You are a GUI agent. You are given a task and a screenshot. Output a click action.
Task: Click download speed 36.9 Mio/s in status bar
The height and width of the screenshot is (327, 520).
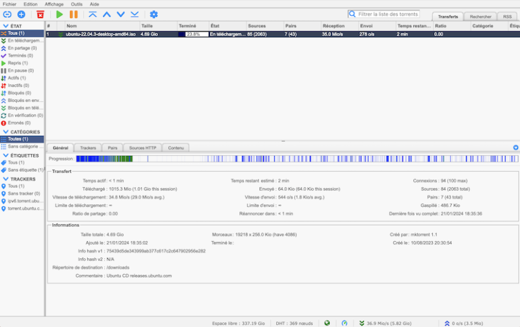tap(386, 323)
